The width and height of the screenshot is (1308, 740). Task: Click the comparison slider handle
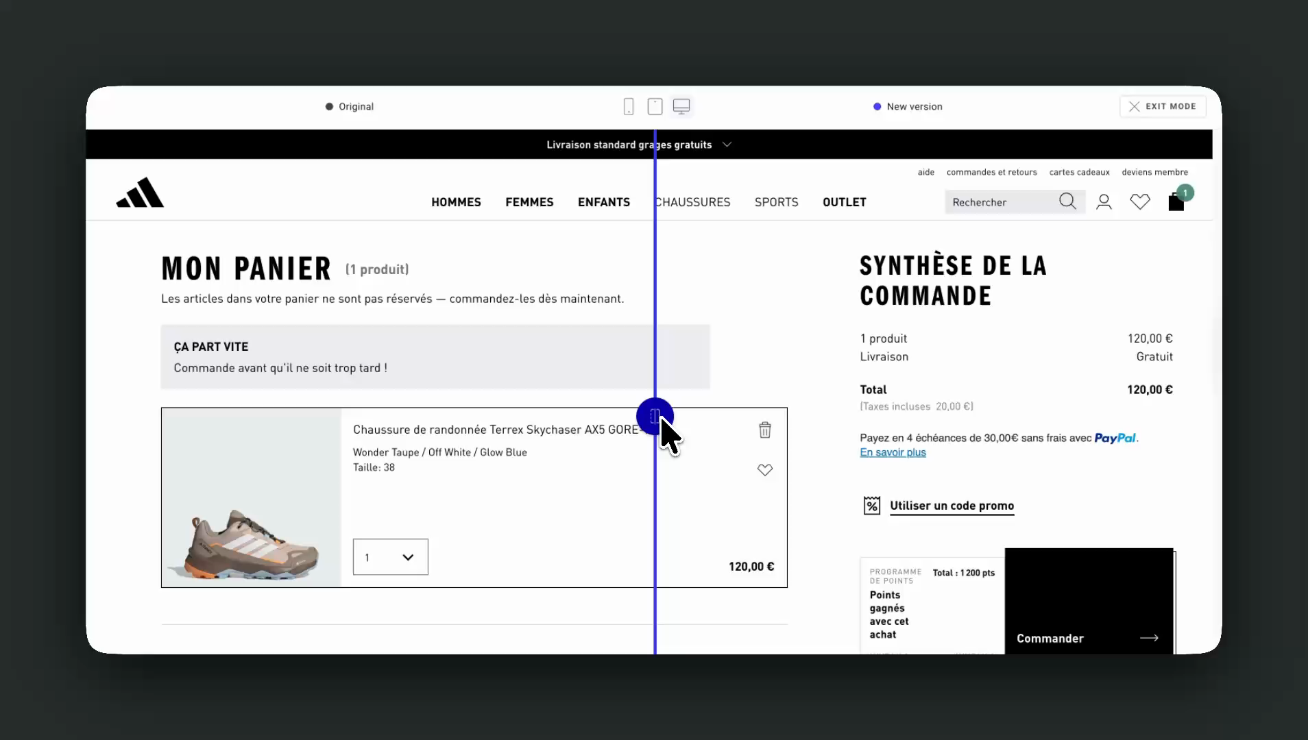[655, 417]
